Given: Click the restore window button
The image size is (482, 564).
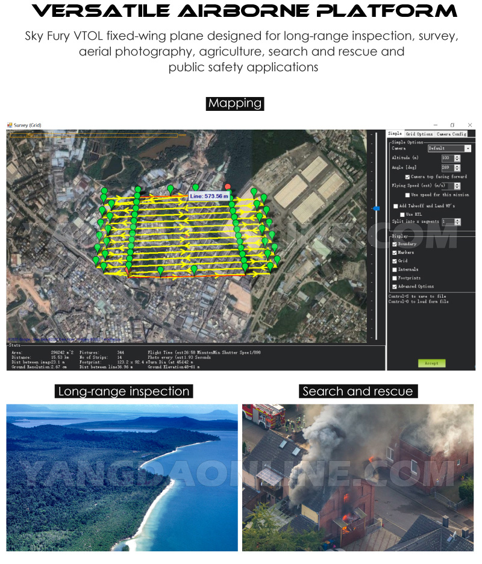Looking at the screenshot, I should 452,125.
